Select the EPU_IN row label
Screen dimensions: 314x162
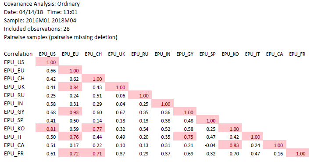[14, 104]
